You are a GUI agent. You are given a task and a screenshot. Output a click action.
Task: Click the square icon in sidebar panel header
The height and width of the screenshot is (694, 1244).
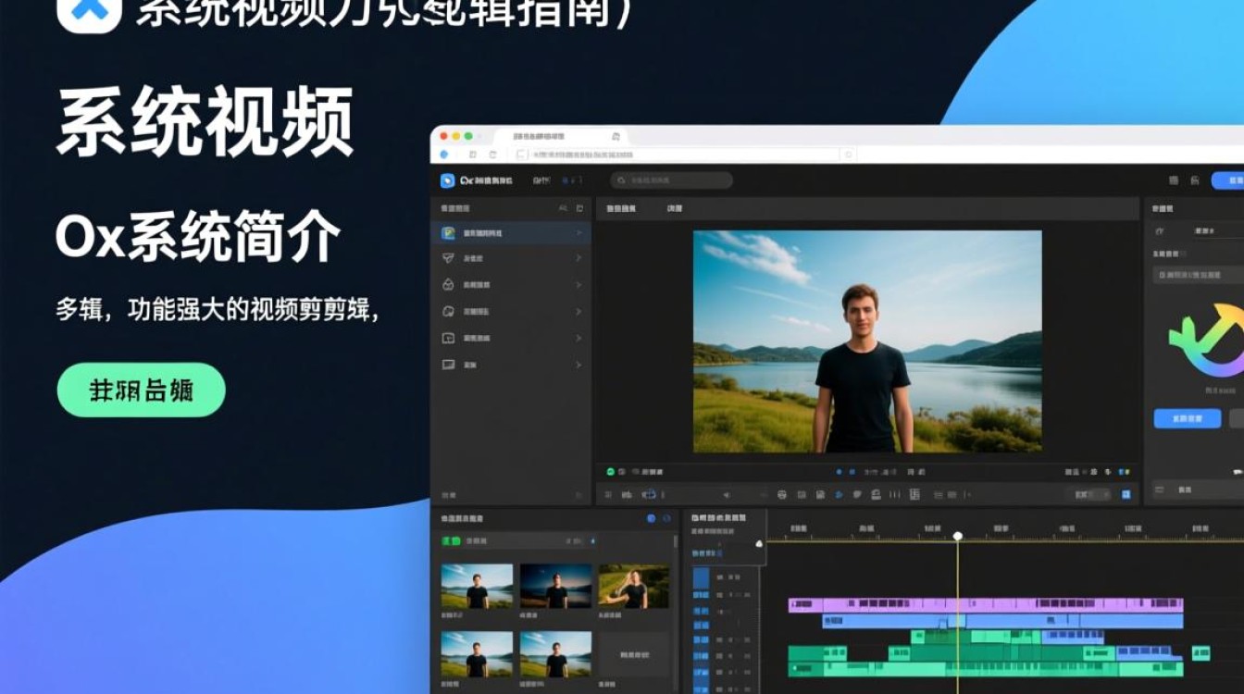coord(579,209)
